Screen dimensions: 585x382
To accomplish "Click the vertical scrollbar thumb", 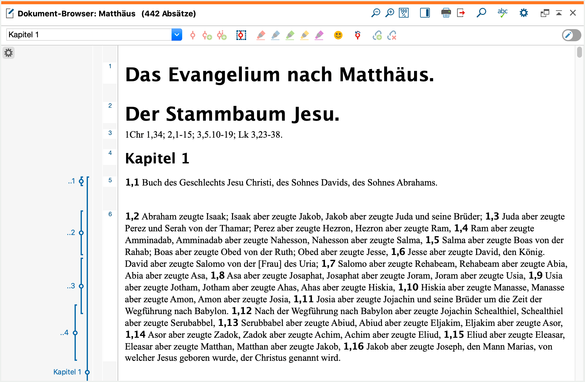I will pos(580,52).
